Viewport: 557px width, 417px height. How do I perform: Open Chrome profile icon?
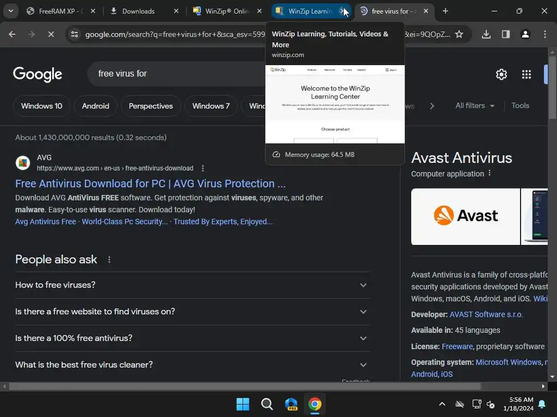(525, 34)
